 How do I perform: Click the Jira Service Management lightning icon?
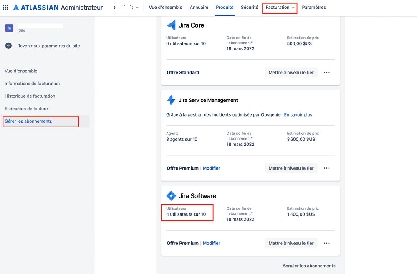pyautogui.click(x=171, y=100)
